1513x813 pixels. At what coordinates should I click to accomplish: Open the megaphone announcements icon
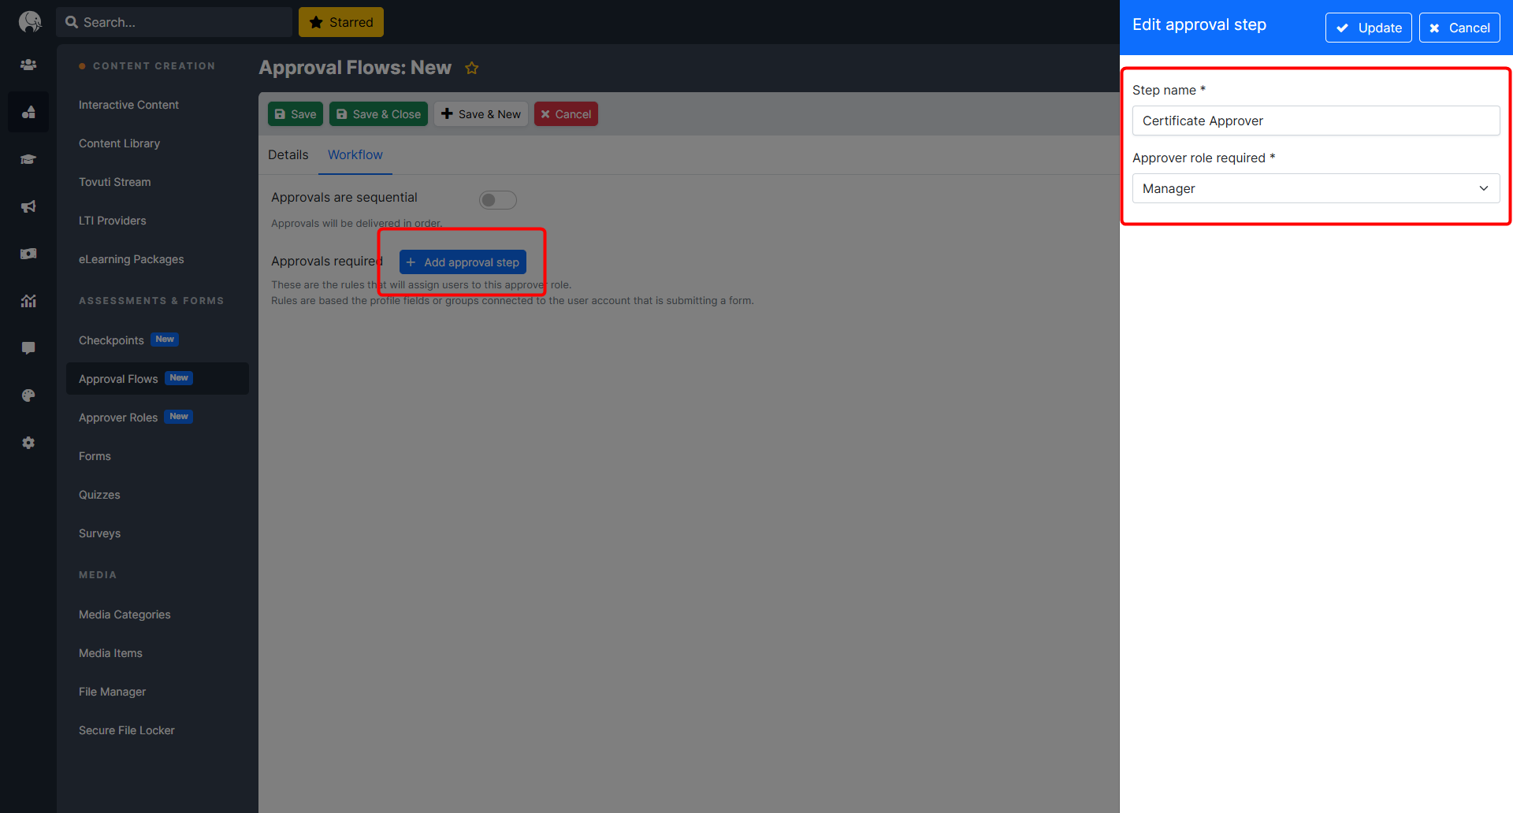(28, 206)
